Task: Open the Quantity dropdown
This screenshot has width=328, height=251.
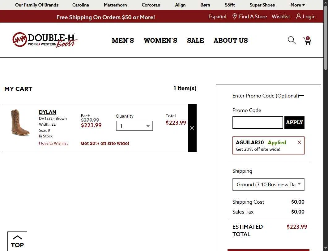Action: point(134,126)
